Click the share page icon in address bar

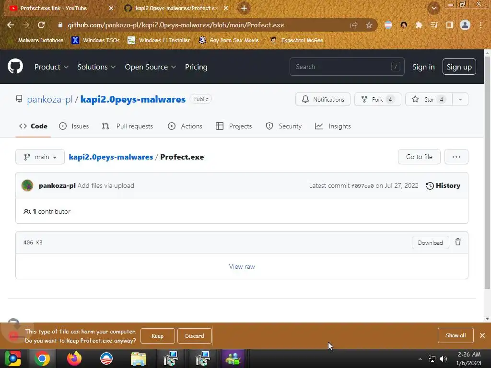(x=354, y=25)
